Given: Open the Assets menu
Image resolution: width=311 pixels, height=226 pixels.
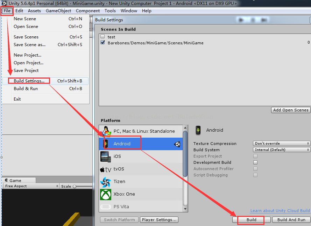Looking at the screenshot, I should pyautogui.click(x=34, y=11).
